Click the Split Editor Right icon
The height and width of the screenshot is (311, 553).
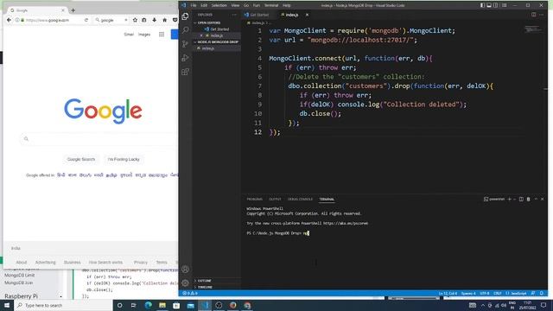tap(534, 15)
